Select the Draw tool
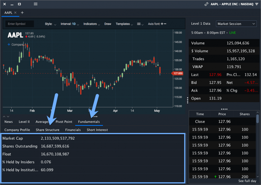This screenshot has width=261, height=185. click(x=108, y=24)
